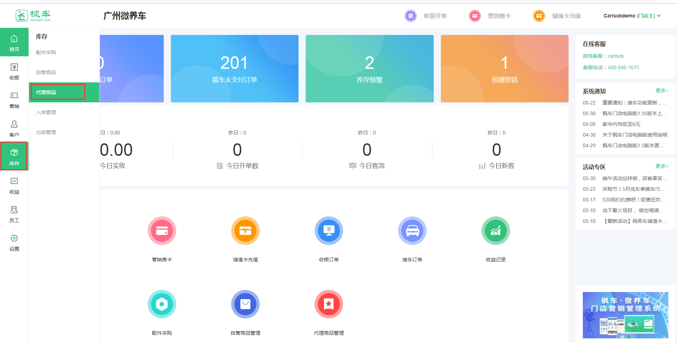Image resolution: width=677 pixels, height=343 pixels.
Task: Expand the Carisokdemo account dropdown
Action: click(632, 16)
